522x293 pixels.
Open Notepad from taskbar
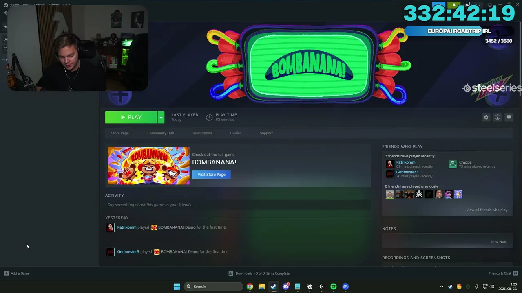298,286
